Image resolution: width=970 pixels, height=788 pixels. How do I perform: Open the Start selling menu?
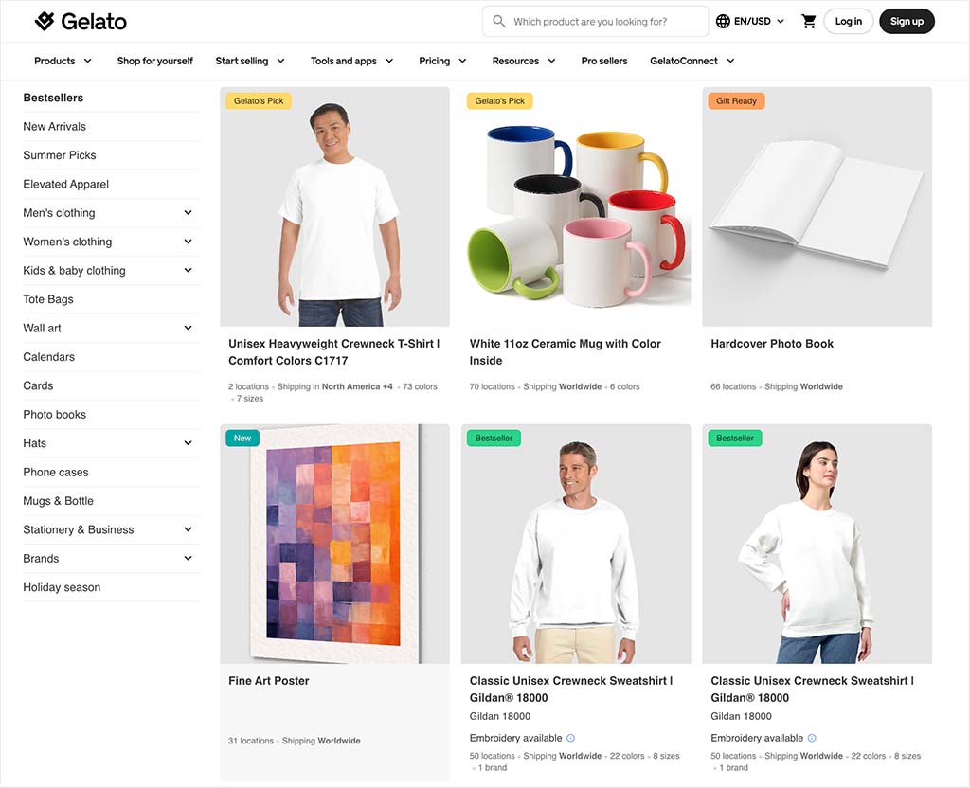[250, 61]
